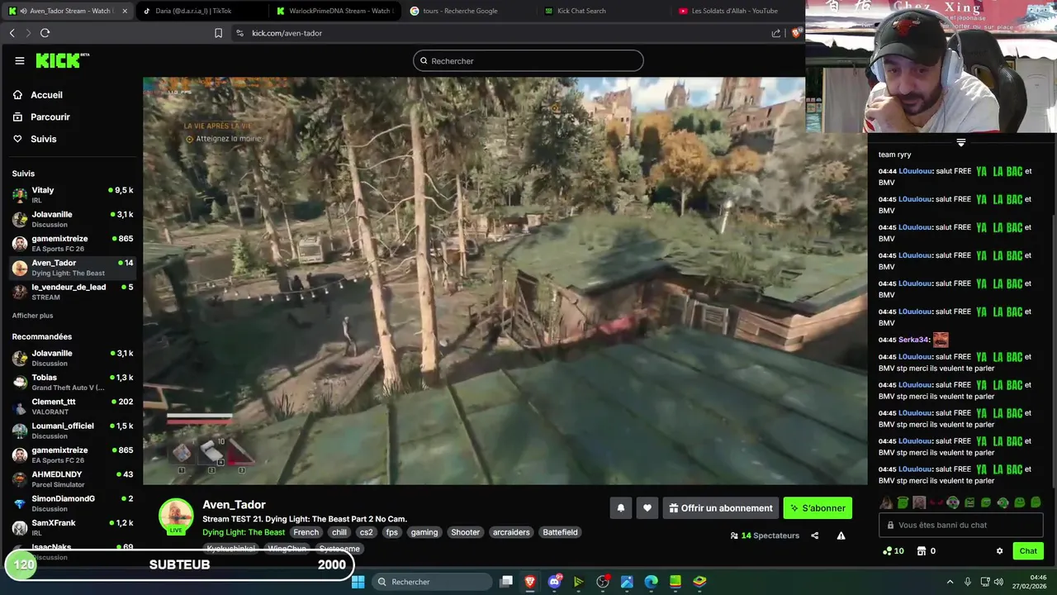Open Brave browser from the taskbar
Viewport: 1057px width, 595px height.
pyautogui.click(x=529, y=582)
